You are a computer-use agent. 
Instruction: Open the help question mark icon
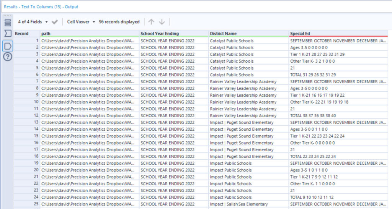click(8, 57)
